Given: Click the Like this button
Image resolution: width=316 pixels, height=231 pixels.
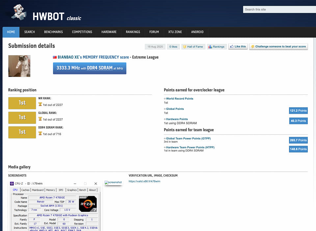Looking at the screenshot, I should (x=238, y=46).
